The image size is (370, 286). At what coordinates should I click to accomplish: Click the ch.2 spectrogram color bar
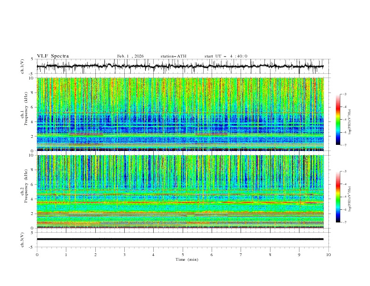pos(338,197)
